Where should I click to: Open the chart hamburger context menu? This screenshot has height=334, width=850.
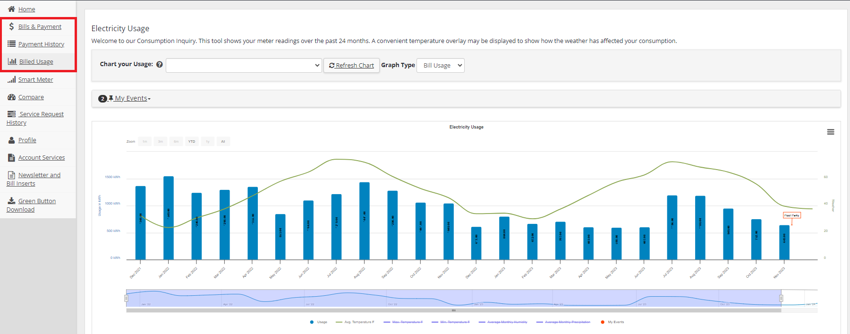[x=830, y=132]
